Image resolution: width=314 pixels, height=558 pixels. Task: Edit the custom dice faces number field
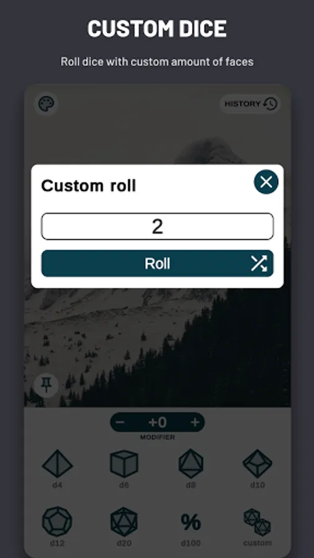click(158, 226)
